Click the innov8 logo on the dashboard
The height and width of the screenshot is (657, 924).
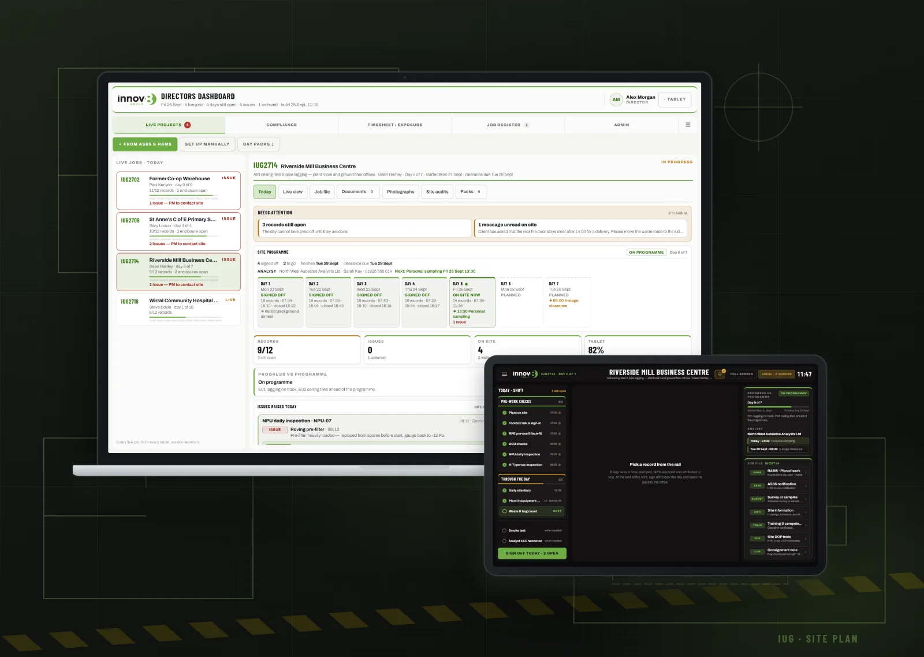tap(136, 99)
